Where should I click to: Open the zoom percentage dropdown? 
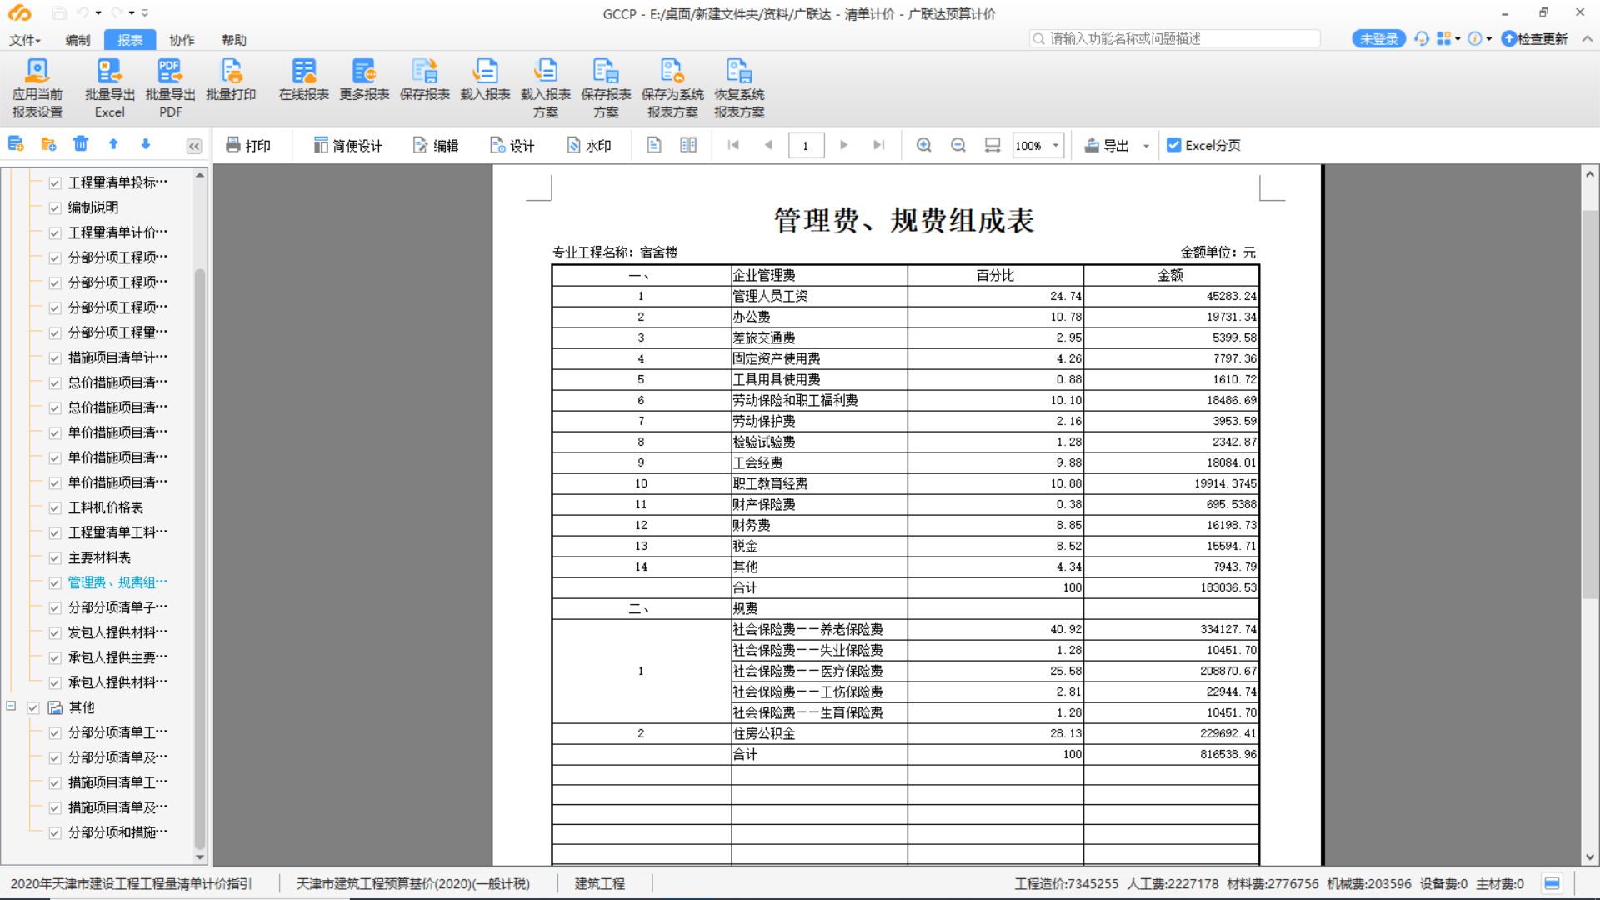pyautogui.click(x=1055, y=145)
